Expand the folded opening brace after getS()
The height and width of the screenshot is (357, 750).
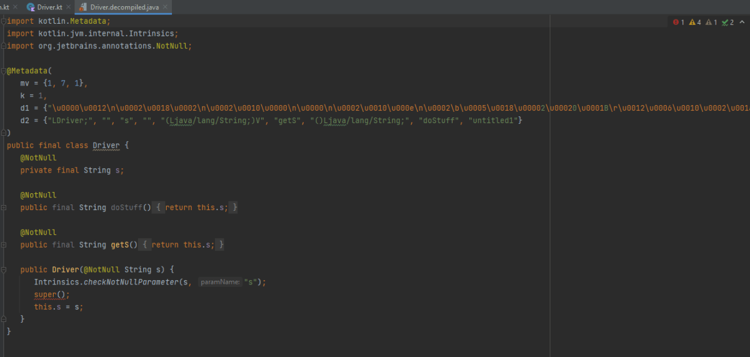click(x=146, y=244)
